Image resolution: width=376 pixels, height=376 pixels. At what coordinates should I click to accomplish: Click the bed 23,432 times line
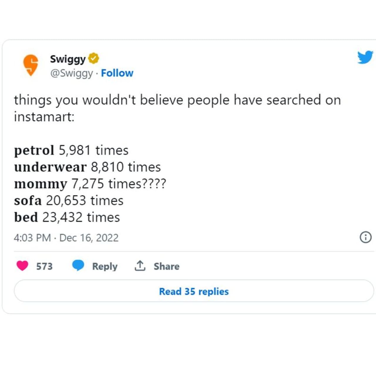[67, 217]
